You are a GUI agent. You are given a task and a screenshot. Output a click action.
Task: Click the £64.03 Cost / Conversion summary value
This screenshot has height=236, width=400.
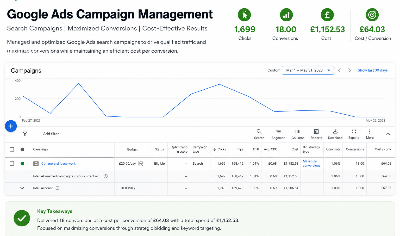click(372, 29)
